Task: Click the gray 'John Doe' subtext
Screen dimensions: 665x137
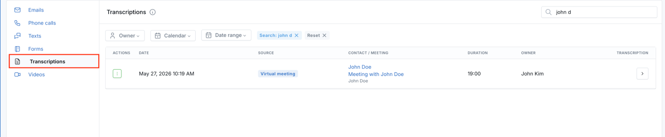Action: [358, 81]
